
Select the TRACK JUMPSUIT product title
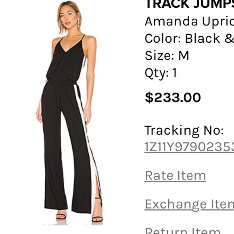(190, 4)
